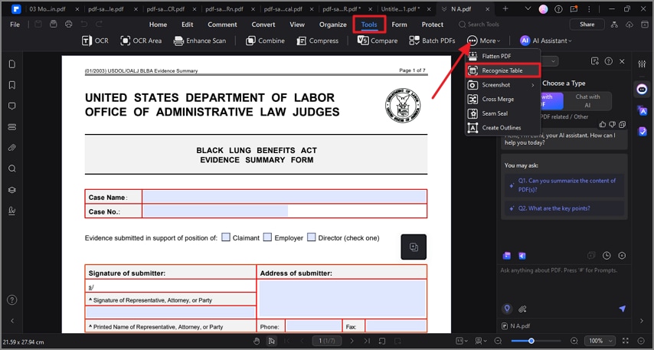Open the AI Assistant dropdown

pyautogui.click(x=545, y=41)
